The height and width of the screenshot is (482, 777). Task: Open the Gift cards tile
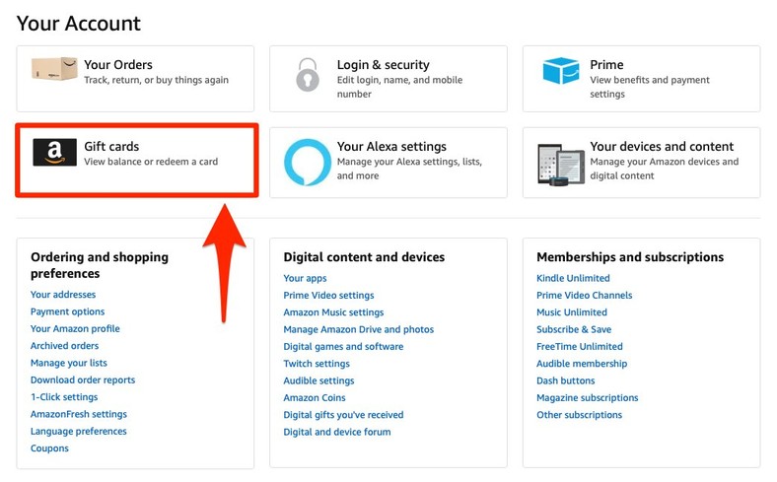(136, 161)
